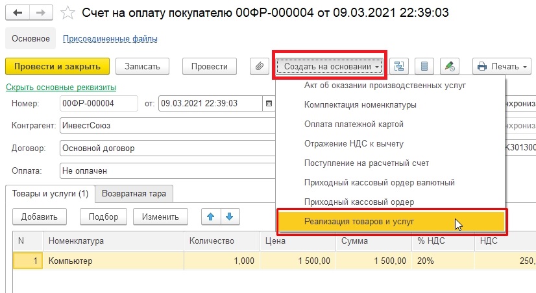The height and width of the screenshot is (293, 536).
Task: Choose Отражение НДС к вычету item
Action: (390, 144)
